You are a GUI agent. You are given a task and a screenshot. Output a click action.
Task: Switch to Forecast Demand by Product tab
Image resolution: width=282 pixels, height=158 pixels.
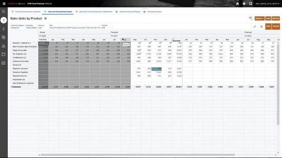[x=58, y=12]
